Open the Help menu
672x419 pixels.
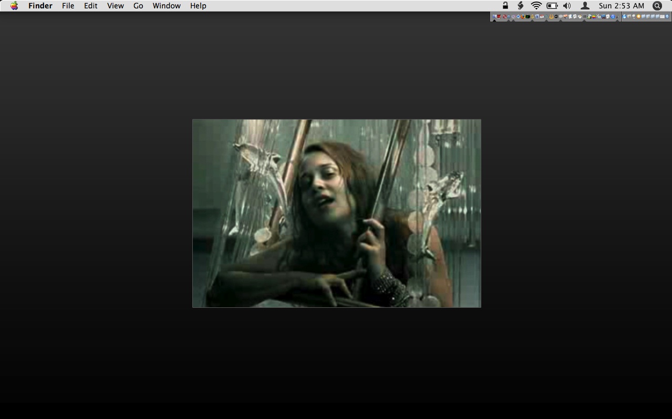pyautogui.click(x=198, y=6)
